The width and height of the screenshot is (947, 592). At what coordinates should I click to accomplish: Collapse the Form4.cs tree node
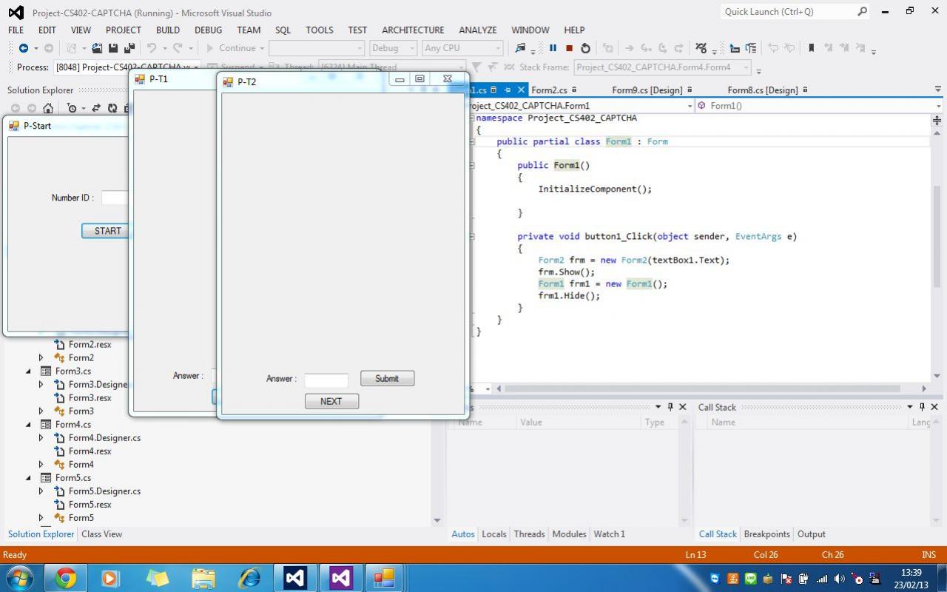29,425
